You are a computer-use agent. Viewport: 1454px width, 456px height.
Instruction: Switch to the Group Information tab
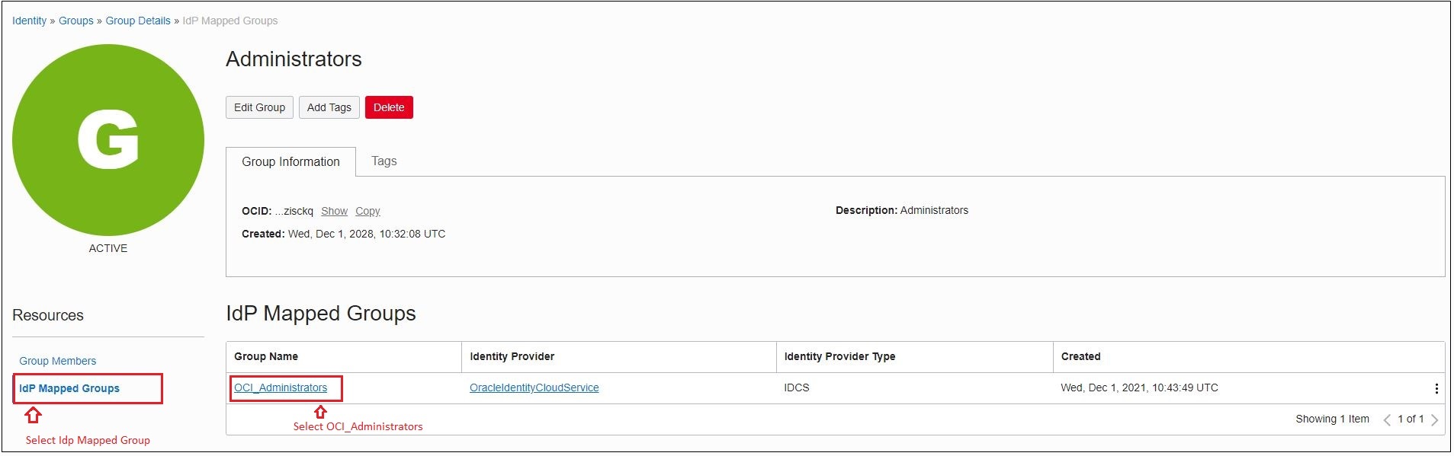[x=290, y=161]
